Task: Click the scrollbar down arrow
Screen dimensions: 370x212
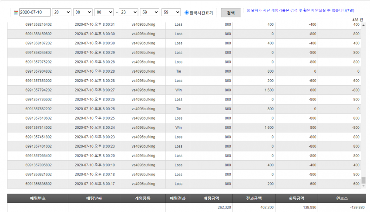Action: point(363,186)
